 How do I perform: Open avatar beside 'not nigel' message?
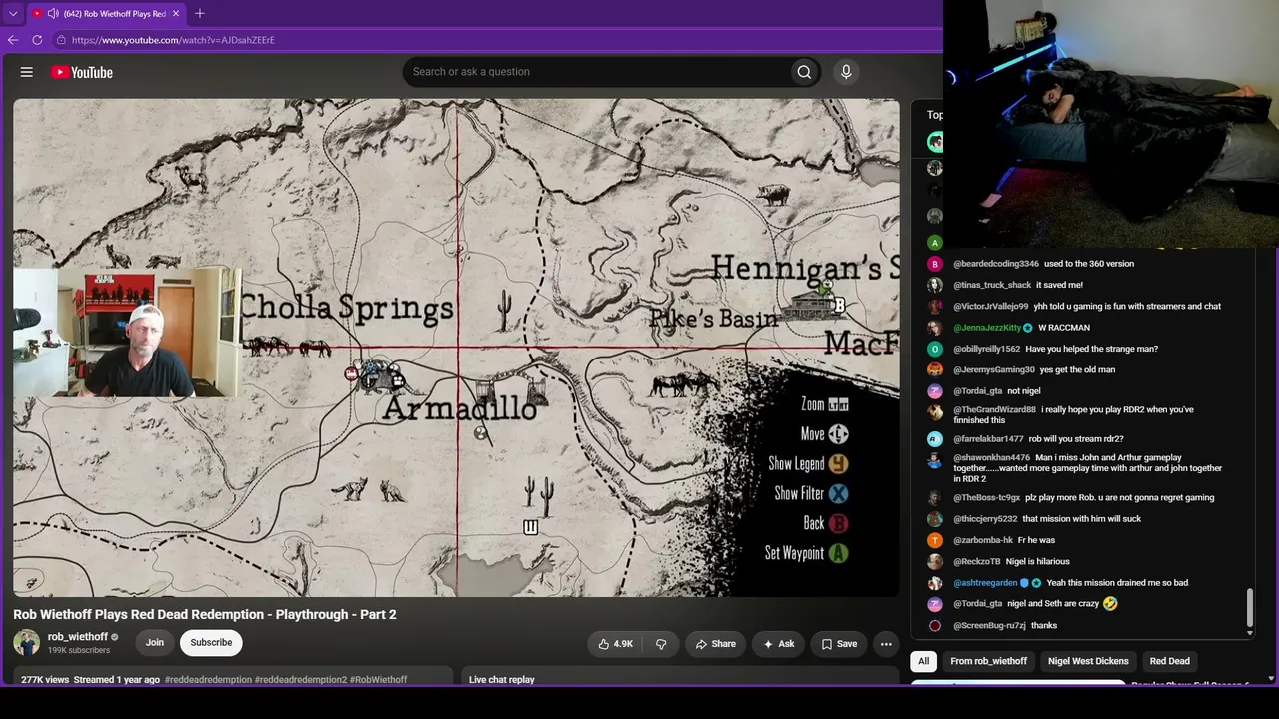935,391
